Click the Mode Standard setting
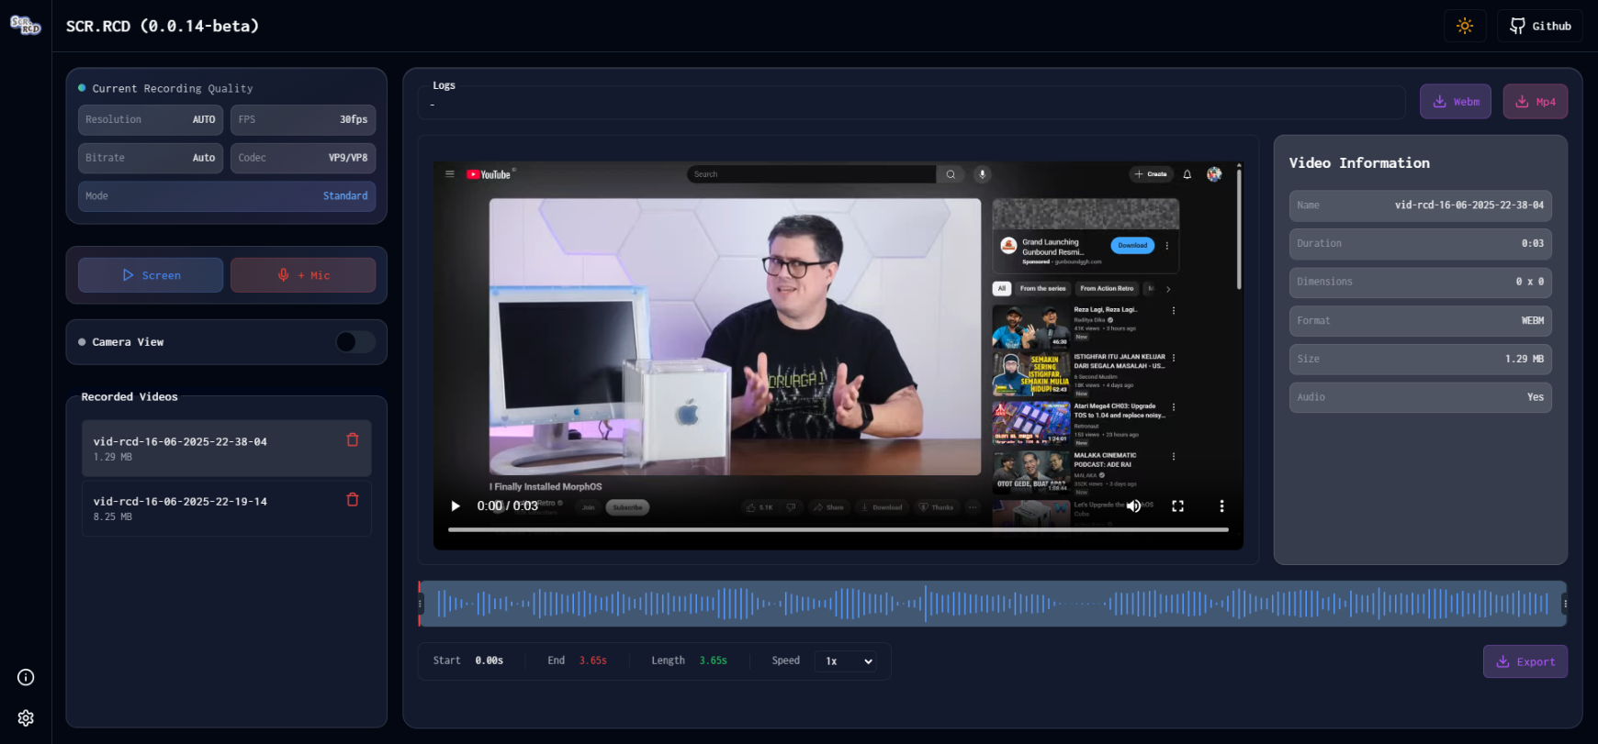 227,196
